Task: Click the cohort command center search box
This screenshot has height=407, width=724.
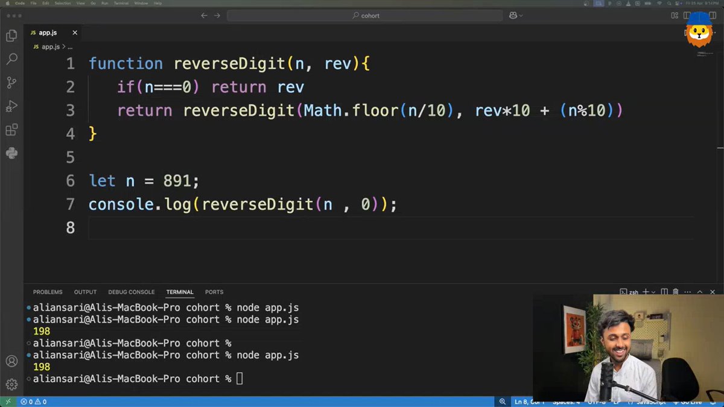Action: pyautogui.click(x=366, y=16)
